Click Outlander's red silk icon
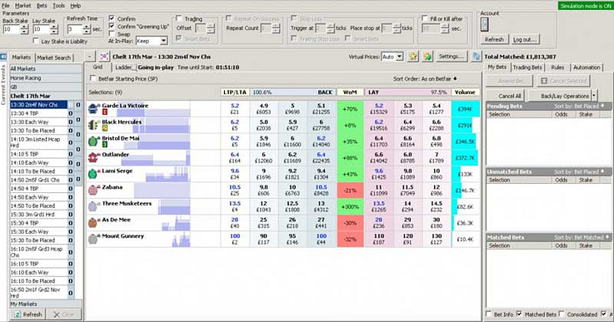Viewport: 614px width, 322px height. (93, 157)
